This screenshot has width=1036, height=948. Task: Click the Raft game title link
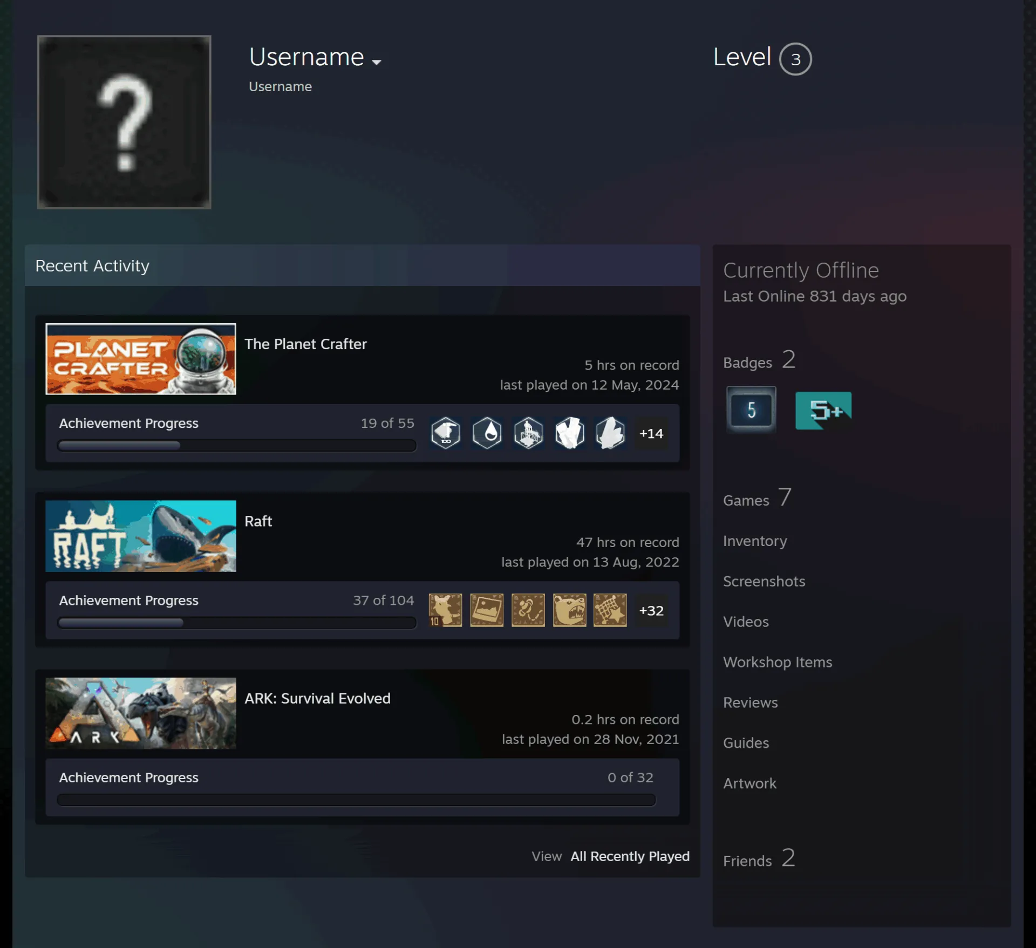258,521
